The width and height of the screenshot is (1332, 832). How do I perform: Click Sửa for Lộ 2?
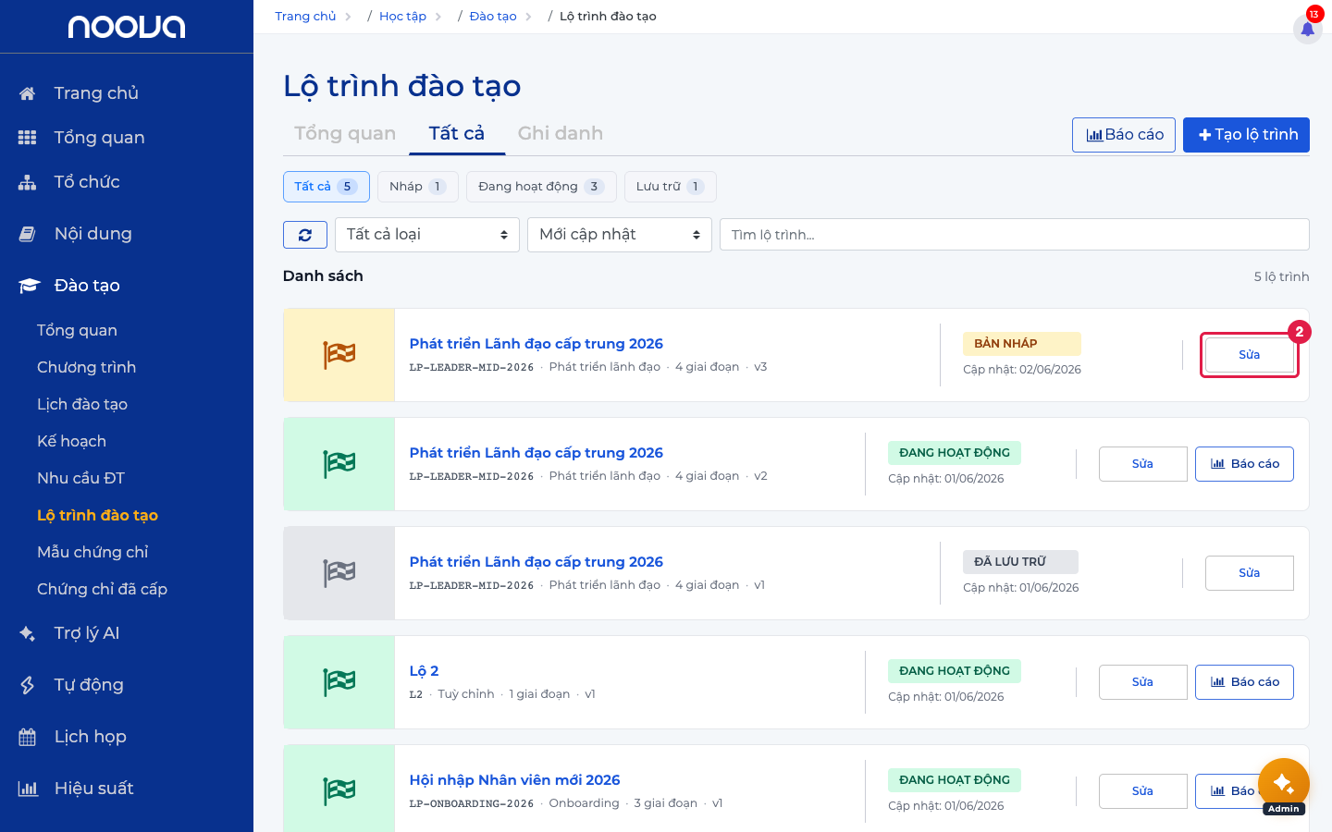[1143, 682]
